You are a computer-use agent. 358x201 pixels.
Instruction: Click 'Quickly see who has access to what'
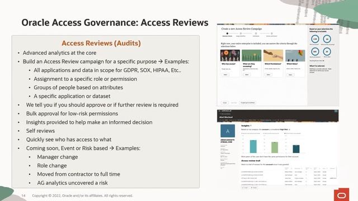point(68,140)
